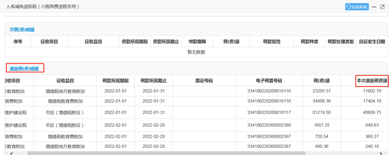This screenshot has height=155, width=389.
Task: Click the 税款所属期起 column header
Action: click(x=116, y=81)
